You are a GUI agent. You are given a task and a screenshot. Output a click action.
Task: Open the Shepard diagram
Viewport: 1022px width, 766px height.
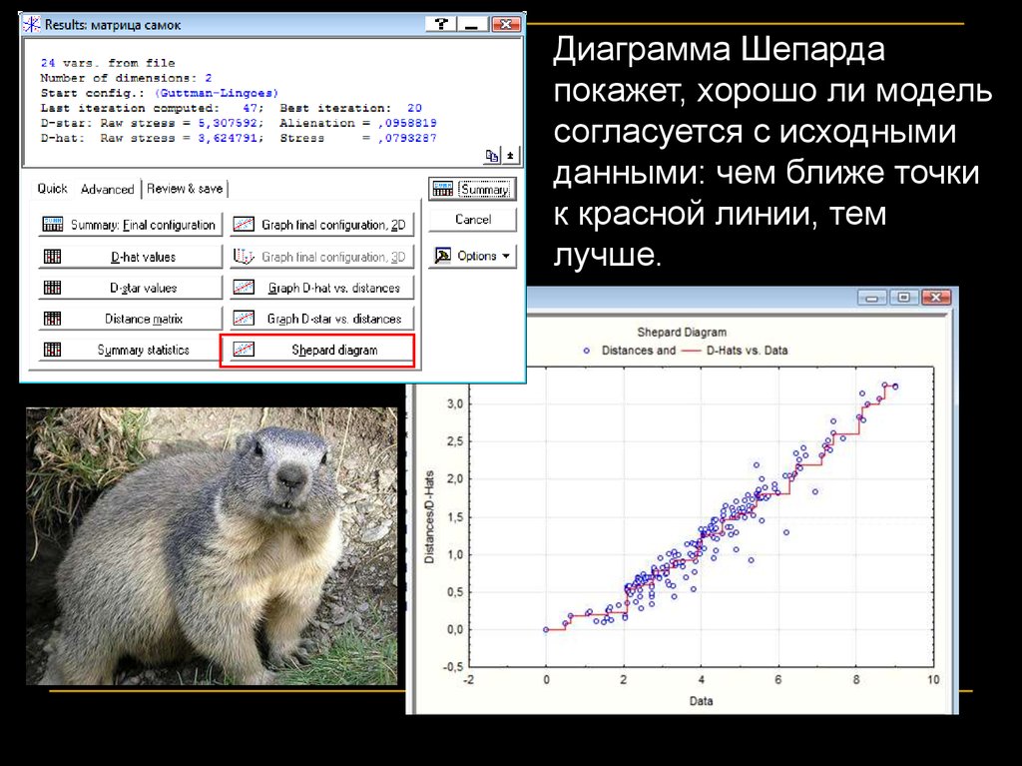[318, 350]
